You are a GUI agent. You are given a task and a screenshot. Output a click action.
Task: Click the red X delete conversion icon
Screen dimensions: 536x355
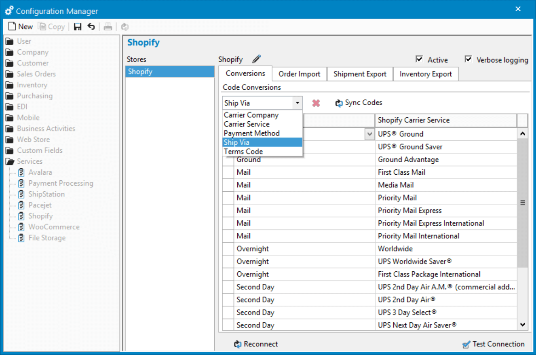(x=316, y=103)
